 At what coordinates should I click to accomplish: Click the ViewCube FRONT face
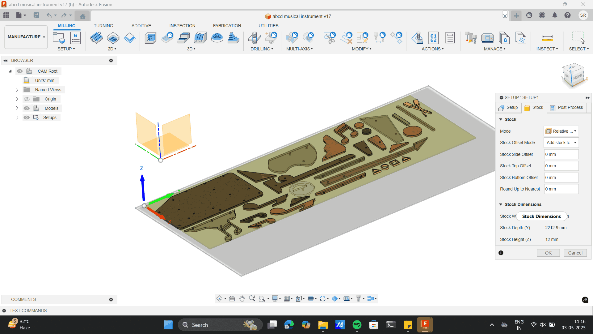(578, 77)
